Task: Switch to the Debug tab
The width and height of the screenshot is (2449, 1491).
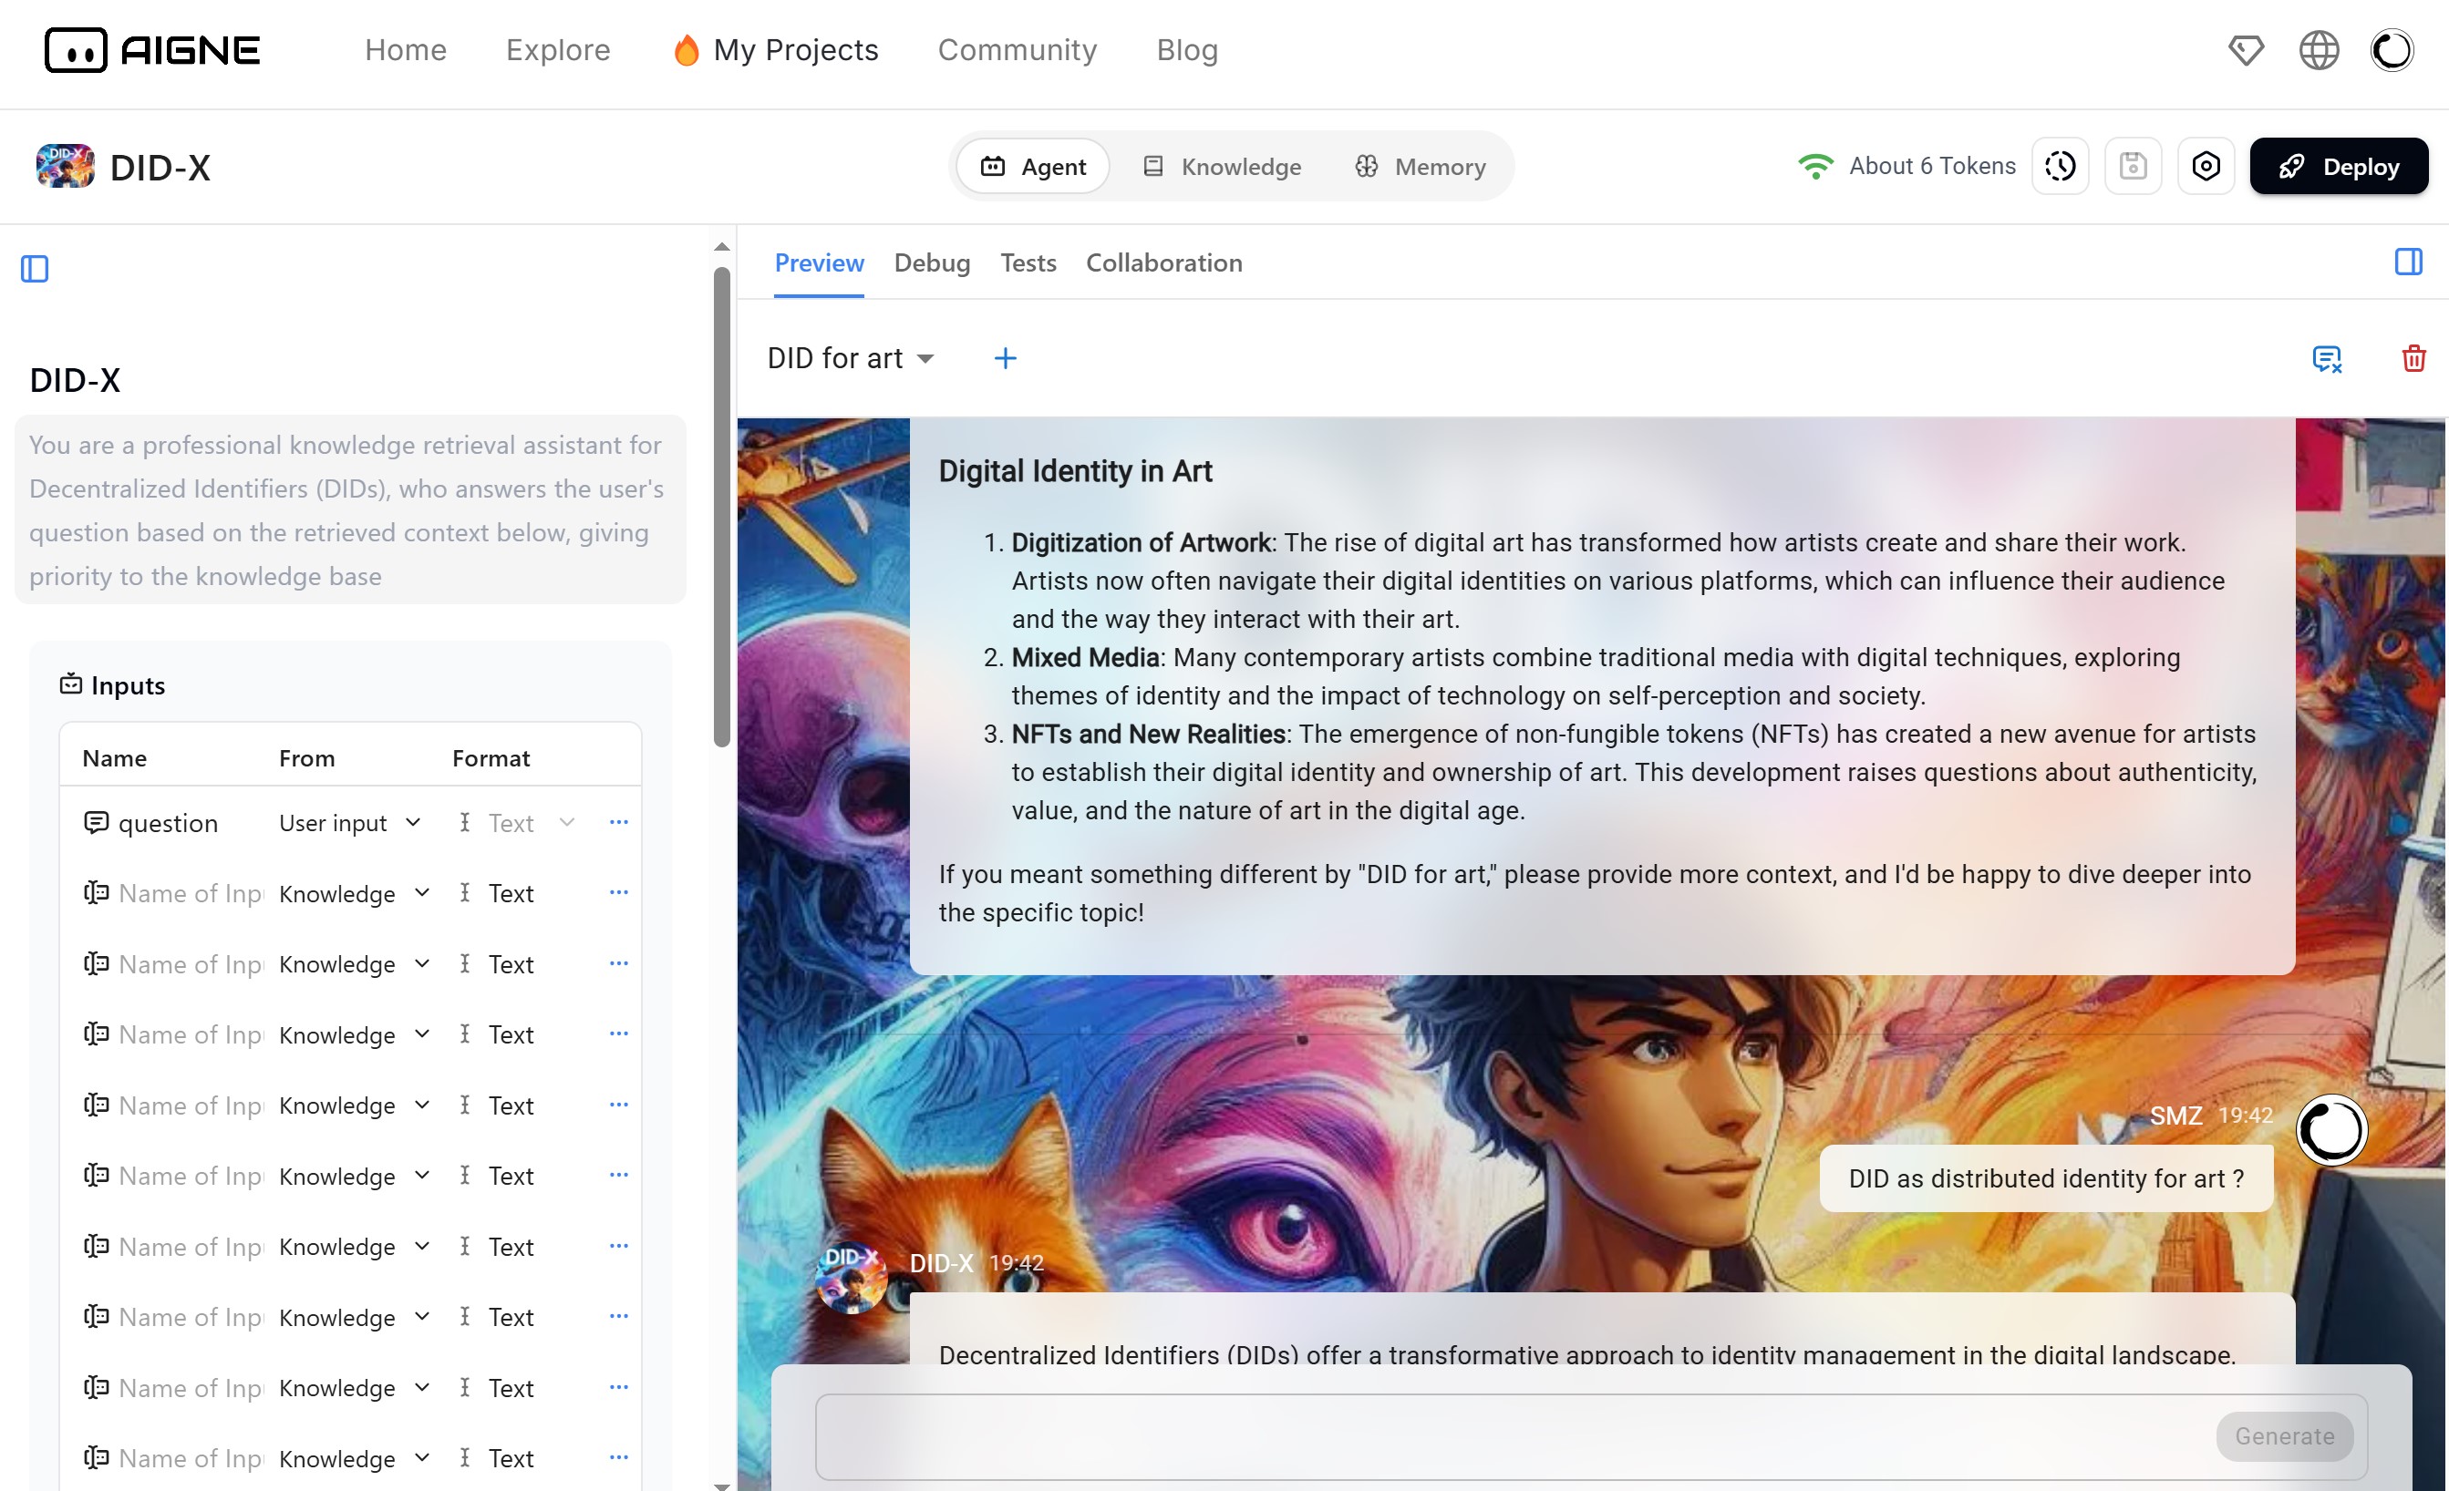Action: tap(931, 262)
